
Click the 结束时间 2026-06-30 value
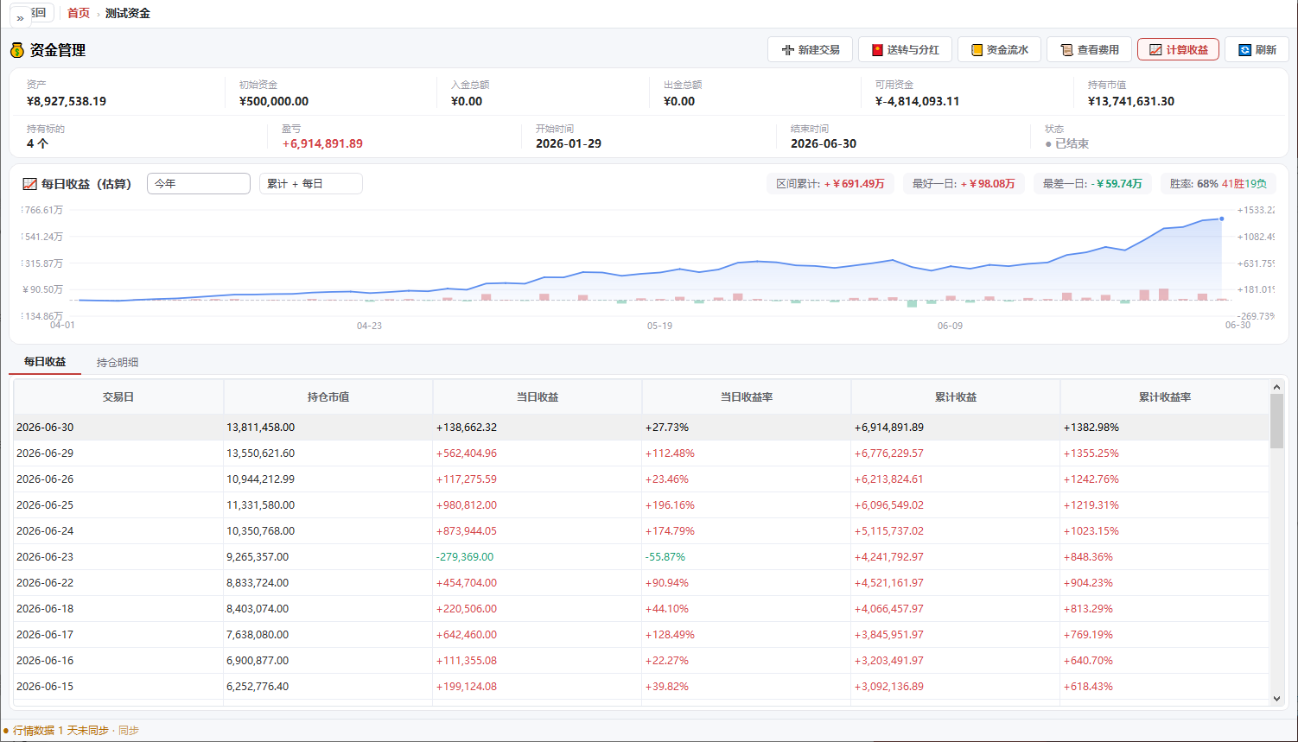[824, 143]
